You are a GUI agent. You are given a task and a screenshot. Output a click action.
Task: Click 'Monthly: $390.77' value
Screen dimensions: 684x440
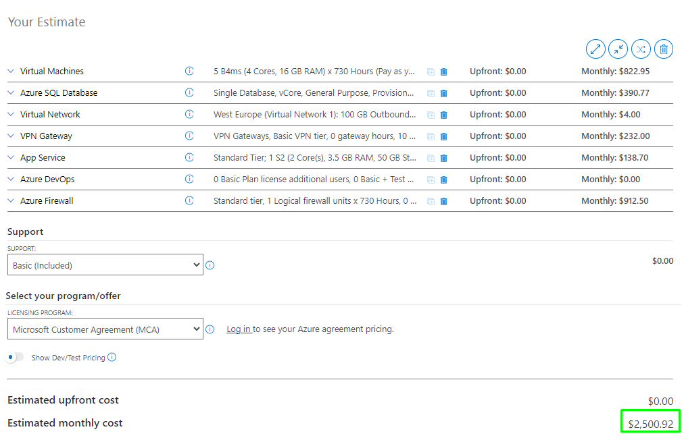615,93
